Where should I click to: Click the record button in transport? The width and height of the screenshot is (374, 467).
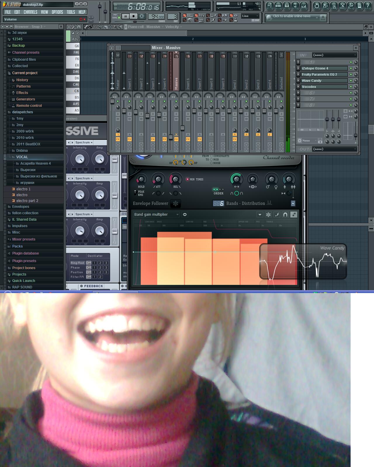(142, 16)
